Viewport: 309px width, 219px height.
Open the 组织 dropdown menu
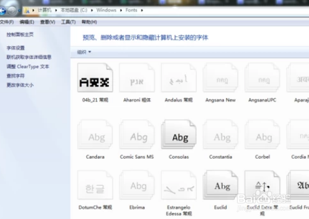(84, 52)
